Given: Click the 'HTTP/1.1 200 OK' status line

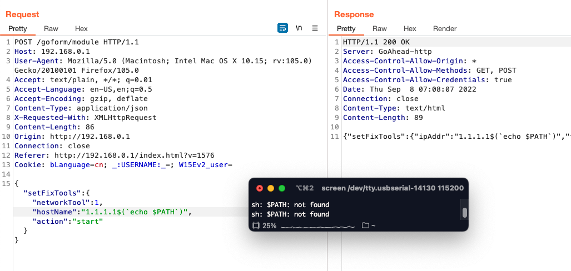Looking at the screenshot, I should pos(376,42).
